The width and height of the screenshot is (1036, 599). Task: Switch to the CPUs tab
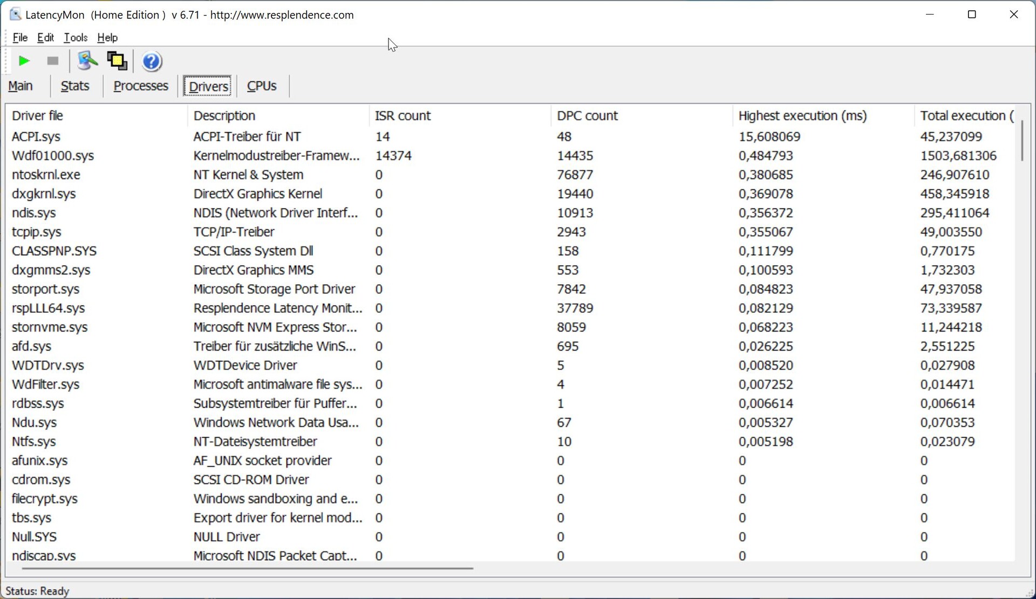[x=262, y=86]
